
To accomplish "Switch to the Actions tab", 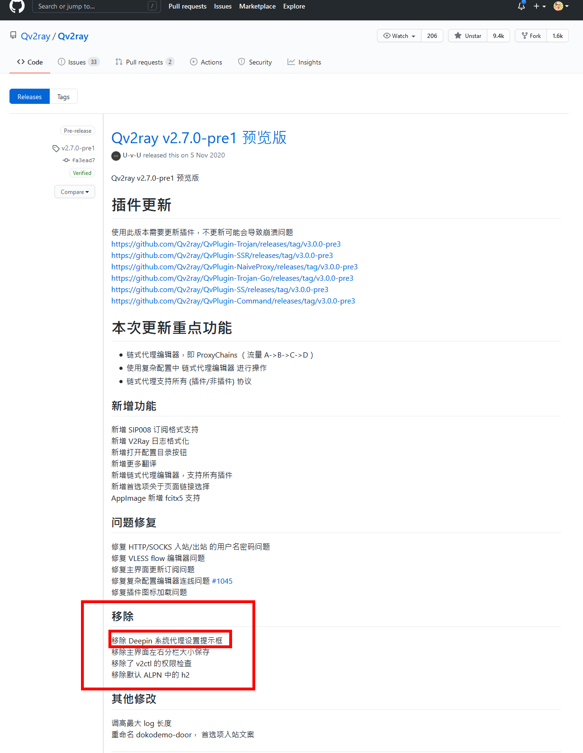I will point(206,62).
